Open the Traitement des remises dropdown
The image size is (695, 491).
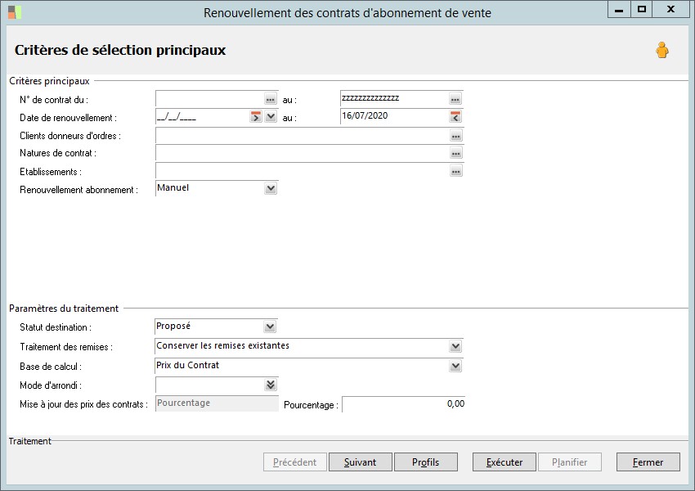point(455,347)
